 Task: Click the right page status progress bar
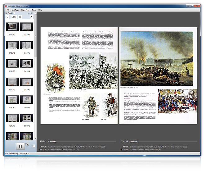(x=163, y=142)
